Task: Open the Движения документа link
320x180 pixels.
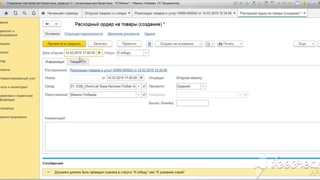Action: click(123, 34)
